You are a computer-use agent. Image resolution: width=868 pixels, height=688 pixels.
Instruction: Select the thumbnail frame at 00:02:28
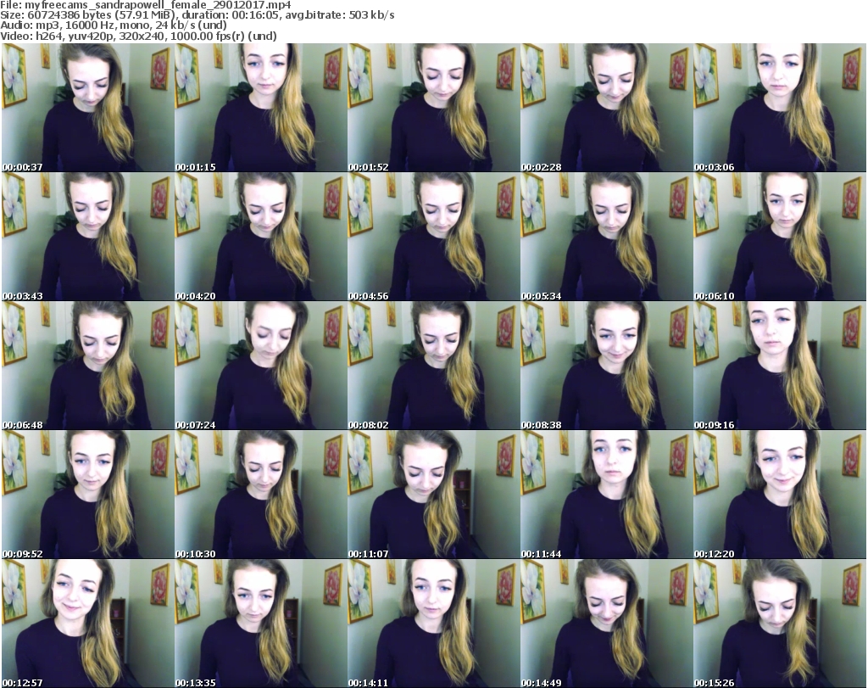pos(607,108)
